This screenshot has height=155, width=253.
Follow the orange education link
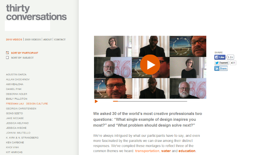tap(187, 151)
